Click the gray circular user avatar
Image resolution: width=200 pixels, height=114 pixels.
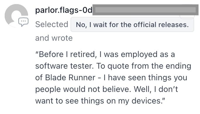[16, 16]
